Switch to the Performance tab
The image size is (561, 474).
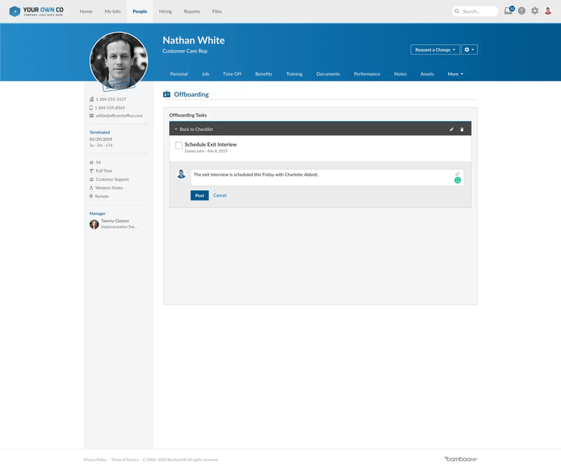coord(367,74)
